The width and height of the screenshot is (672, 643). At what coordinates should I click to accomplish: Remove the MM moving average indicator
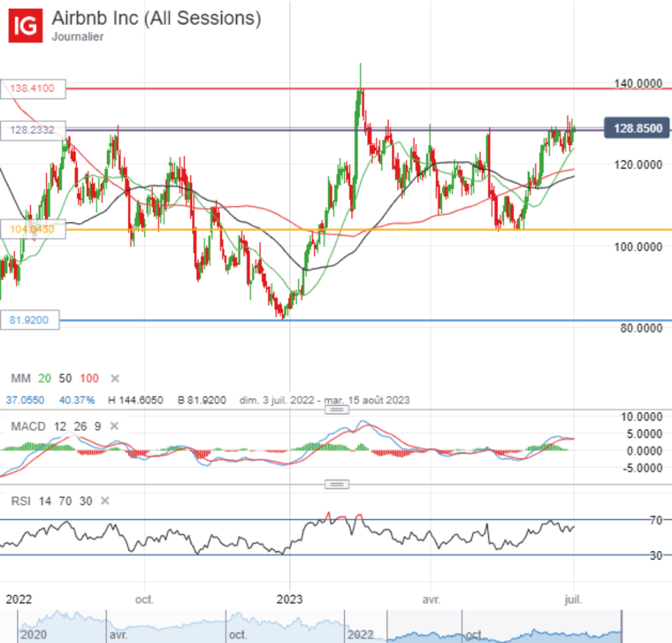coord(116,379)
